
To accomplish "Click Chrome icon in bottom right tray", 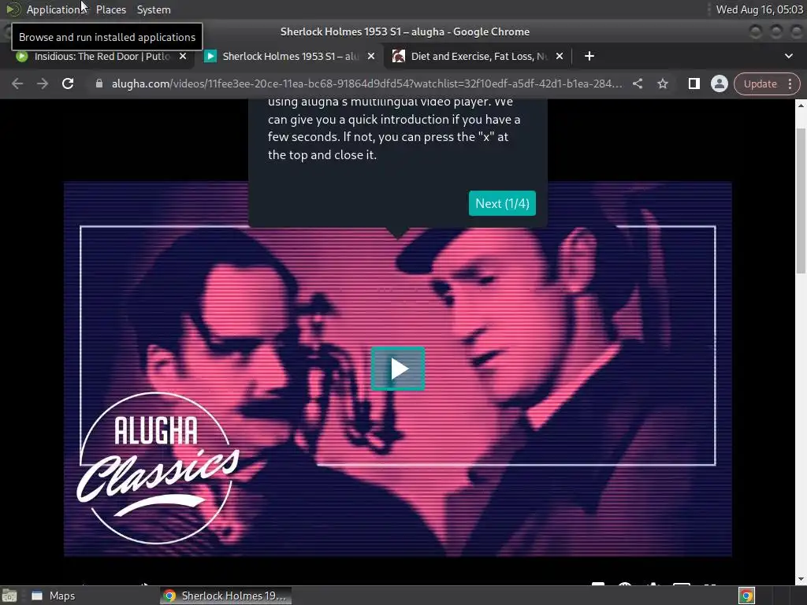I will (x=746, y=596).
